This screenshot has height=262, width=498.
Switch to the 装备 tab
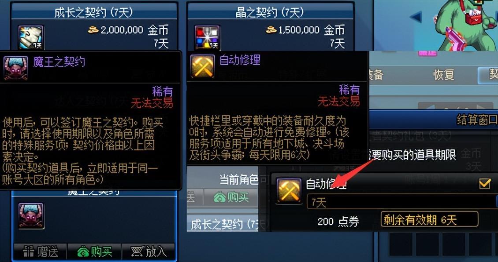(x=376, y=75)
